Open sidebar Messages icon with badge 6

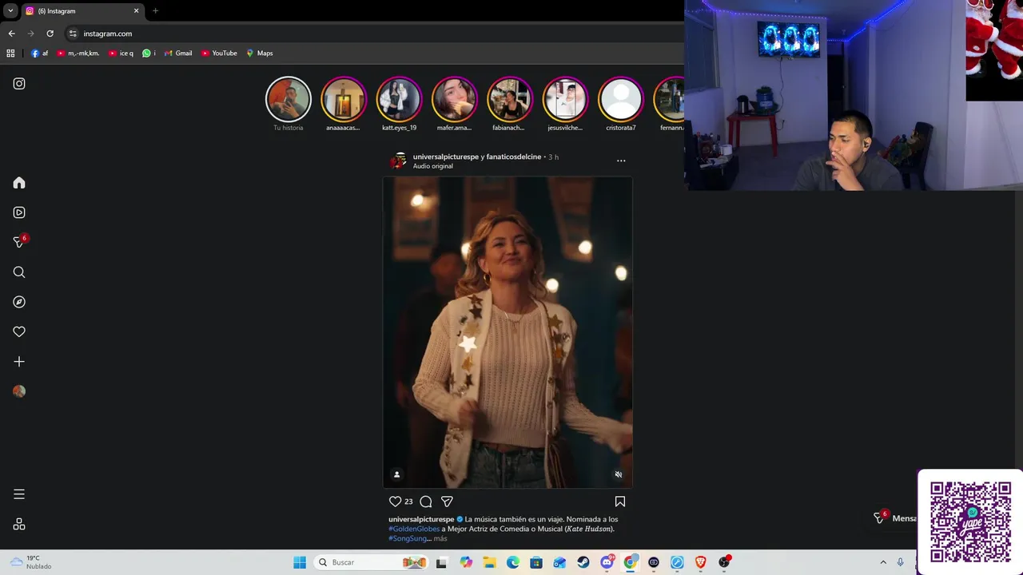pyautogui.click(x=19, y=242)
